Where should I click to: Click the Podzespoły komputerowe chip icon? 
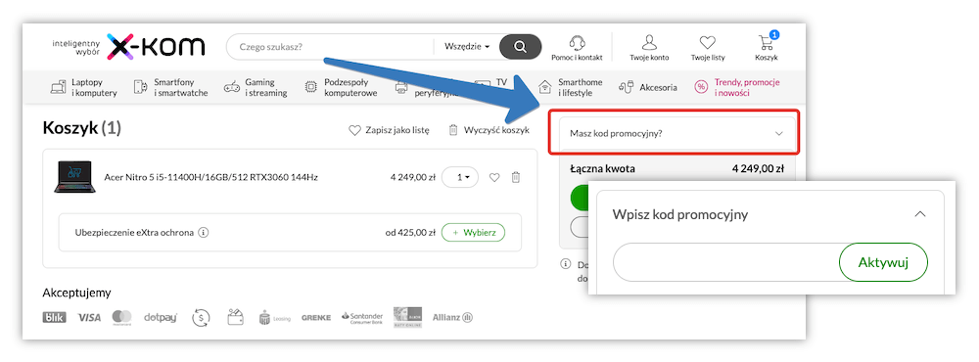point(310,87)
